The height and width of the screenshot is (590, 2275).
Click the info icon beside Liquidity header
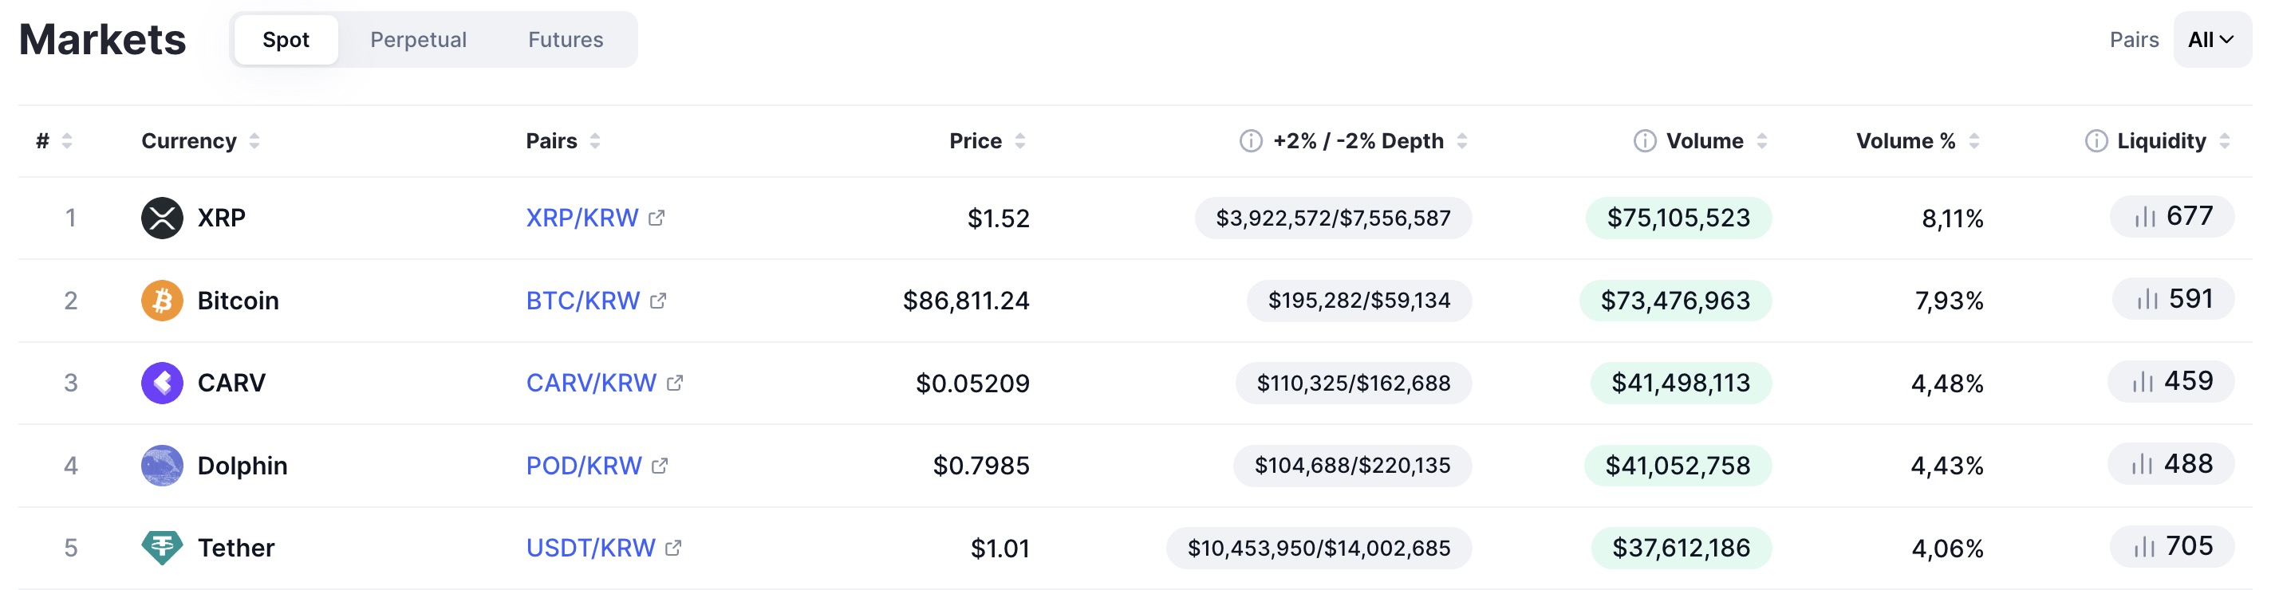[2096, 141]
